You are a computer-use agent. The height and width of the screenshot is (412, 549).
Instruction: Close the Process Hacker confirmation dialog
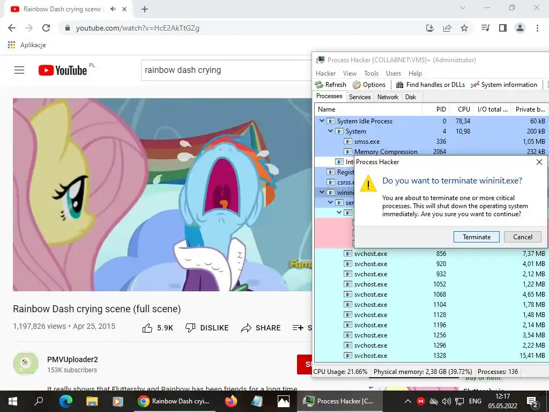(x=539, y=162)
